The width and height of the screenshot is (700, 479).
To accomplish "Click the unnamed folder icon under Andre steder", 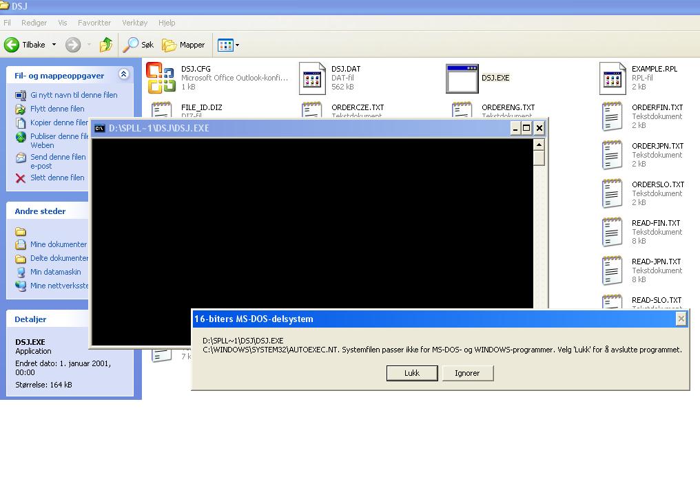I will coord(21,231).
